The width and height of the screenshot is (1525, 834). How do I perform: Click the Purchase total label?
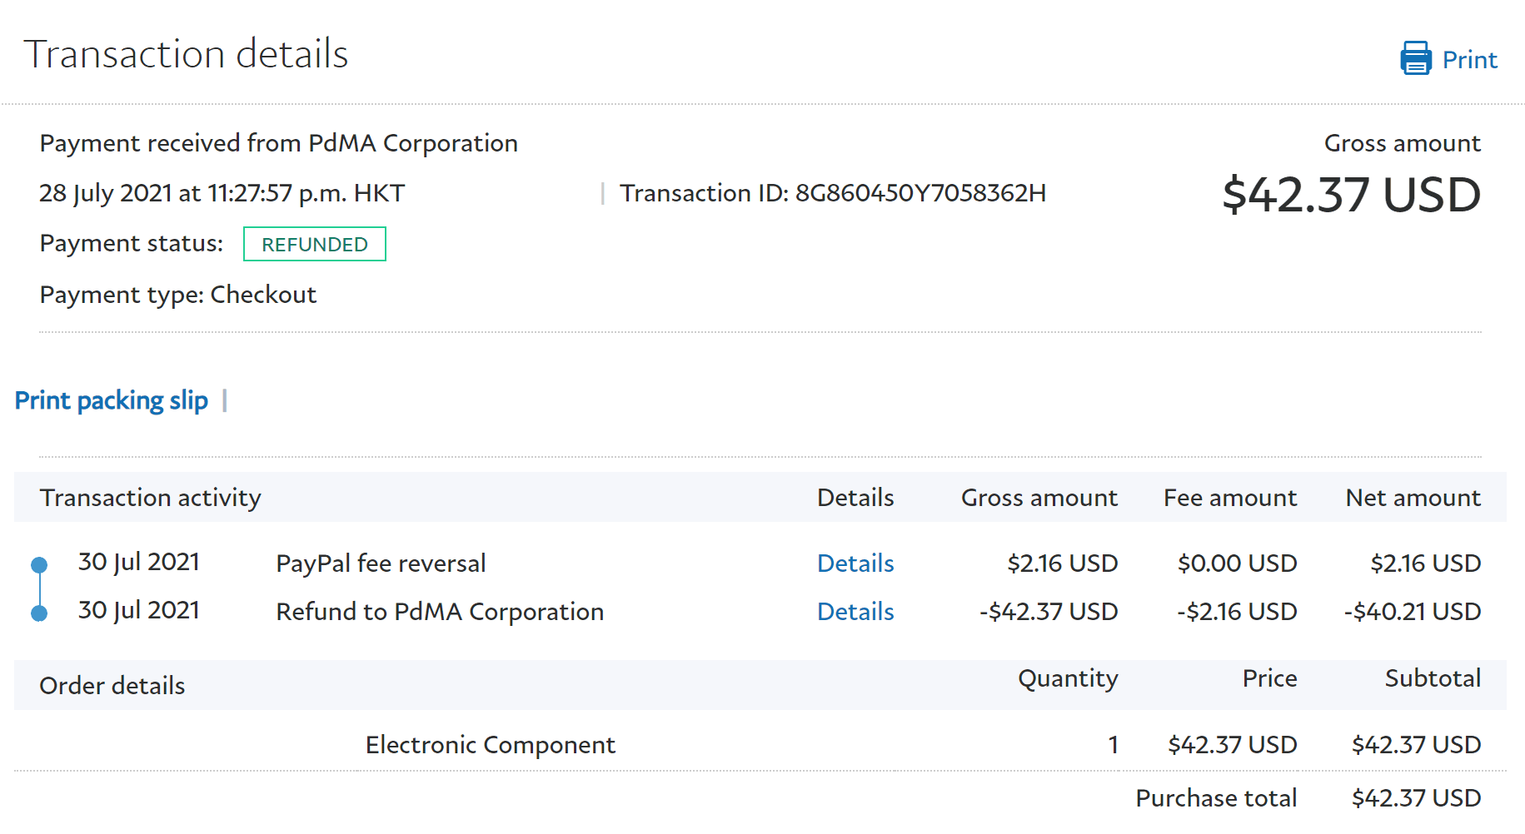pos(1216,798)
